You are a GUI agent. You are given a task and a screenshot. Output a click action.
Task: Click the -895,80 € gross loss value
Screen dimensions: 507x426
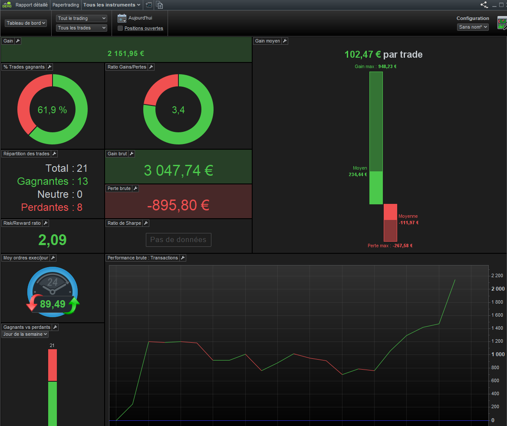(x=178, y=205)
